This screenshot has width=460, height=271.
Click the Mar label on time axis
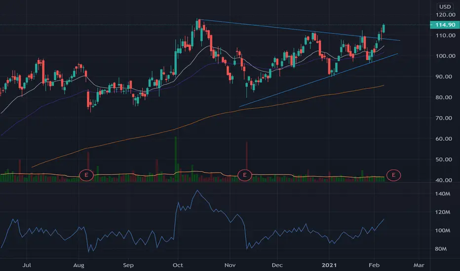[419, 265]
